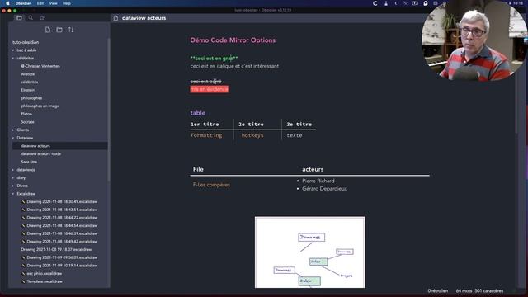
Task: Click the bold **ceci est en gras** line
Action: [x=214, y=59]
